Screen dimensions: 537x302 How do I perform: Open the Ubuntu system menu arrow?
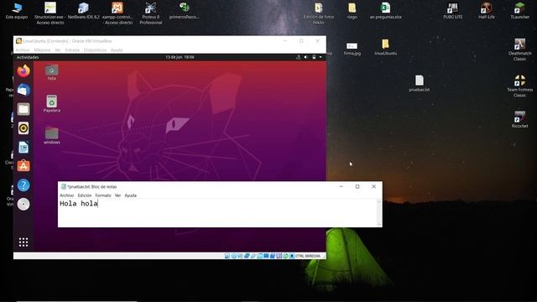(321, 57)
